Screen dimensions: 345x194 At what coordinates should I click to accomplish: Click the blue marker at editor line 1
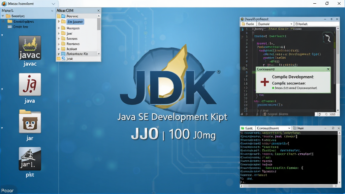tap(243, 29)
